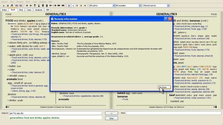The height and width of the screenshot is (125, 223).
Task: Open the Navigate menu
Action: click(20, 2)
